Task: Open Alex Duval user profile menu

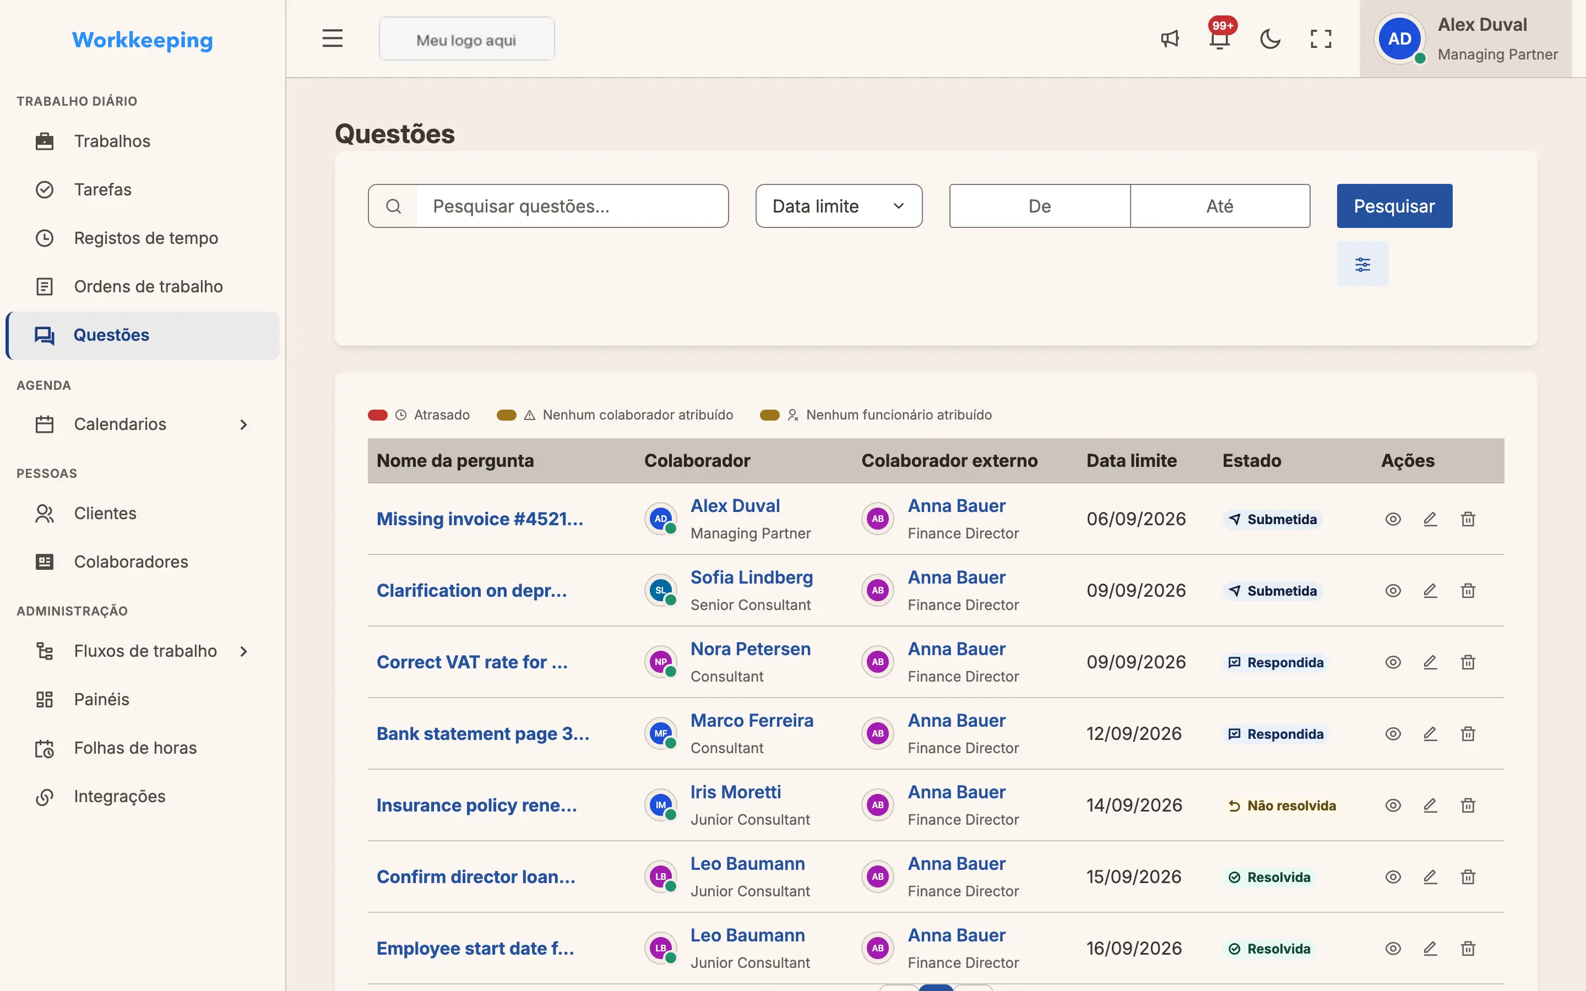Action: pyautogui.click(x=1465, y=39)
